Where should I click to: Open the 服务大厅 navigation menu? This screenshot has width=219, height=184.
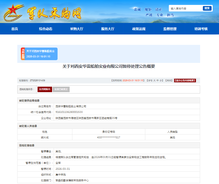point(108,29)
